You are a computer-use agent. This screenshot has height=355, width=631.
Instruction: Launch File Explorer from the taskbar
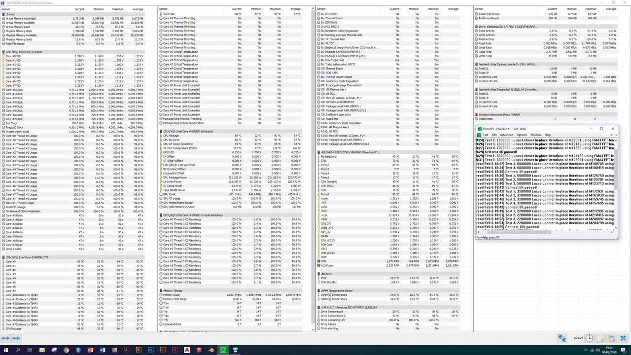42,350
